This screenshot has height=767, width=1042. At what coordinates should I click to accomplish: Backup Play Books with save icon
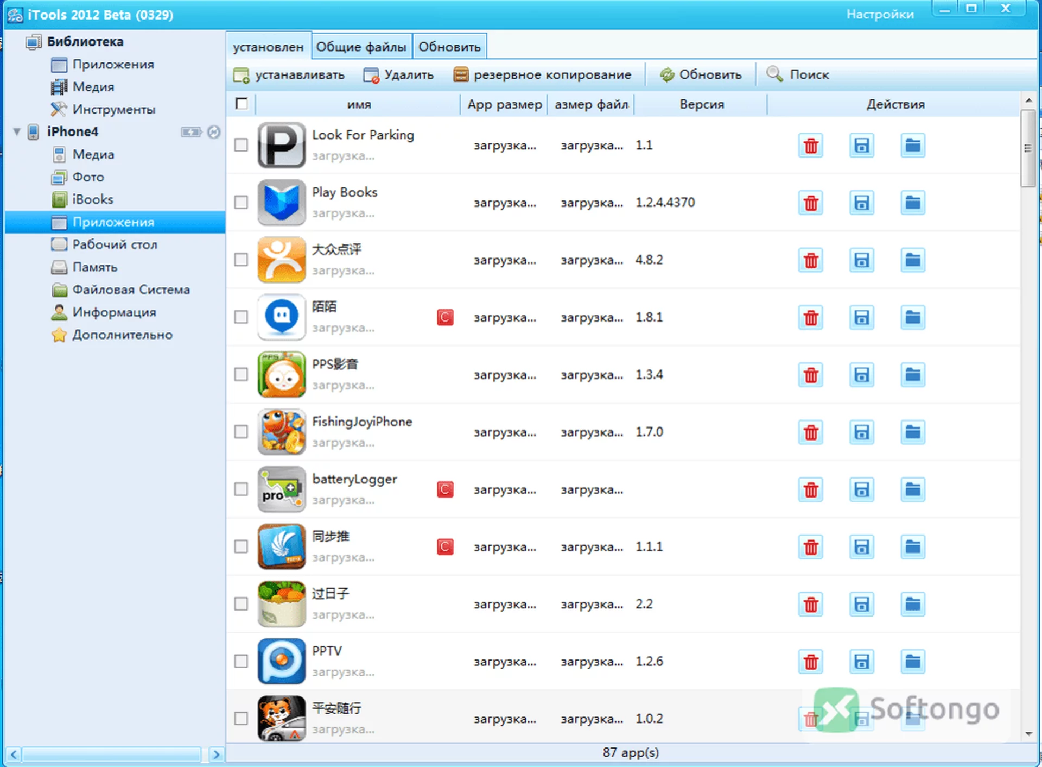point(862,203)
